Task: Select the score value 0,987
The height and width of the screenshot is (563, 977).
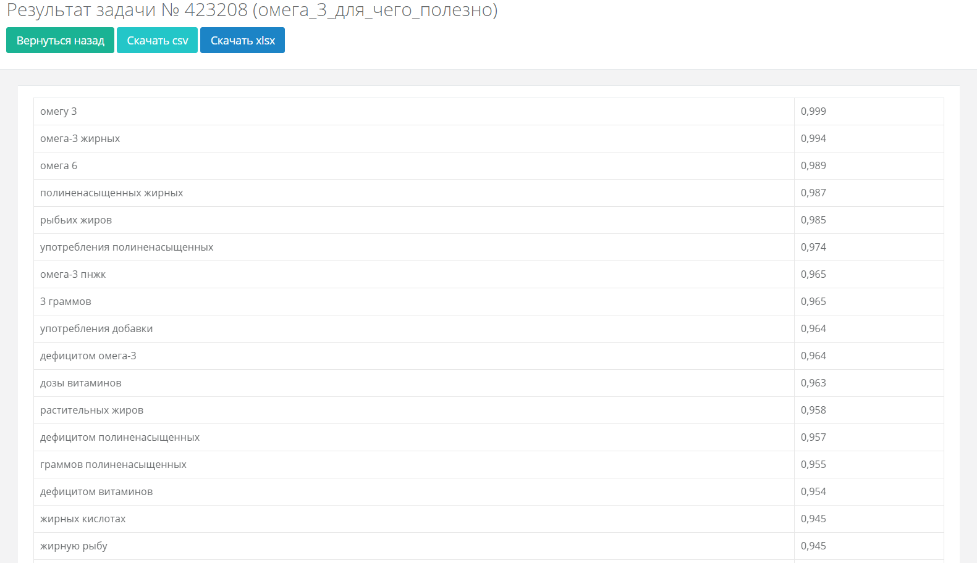Action: pos(813,193)
